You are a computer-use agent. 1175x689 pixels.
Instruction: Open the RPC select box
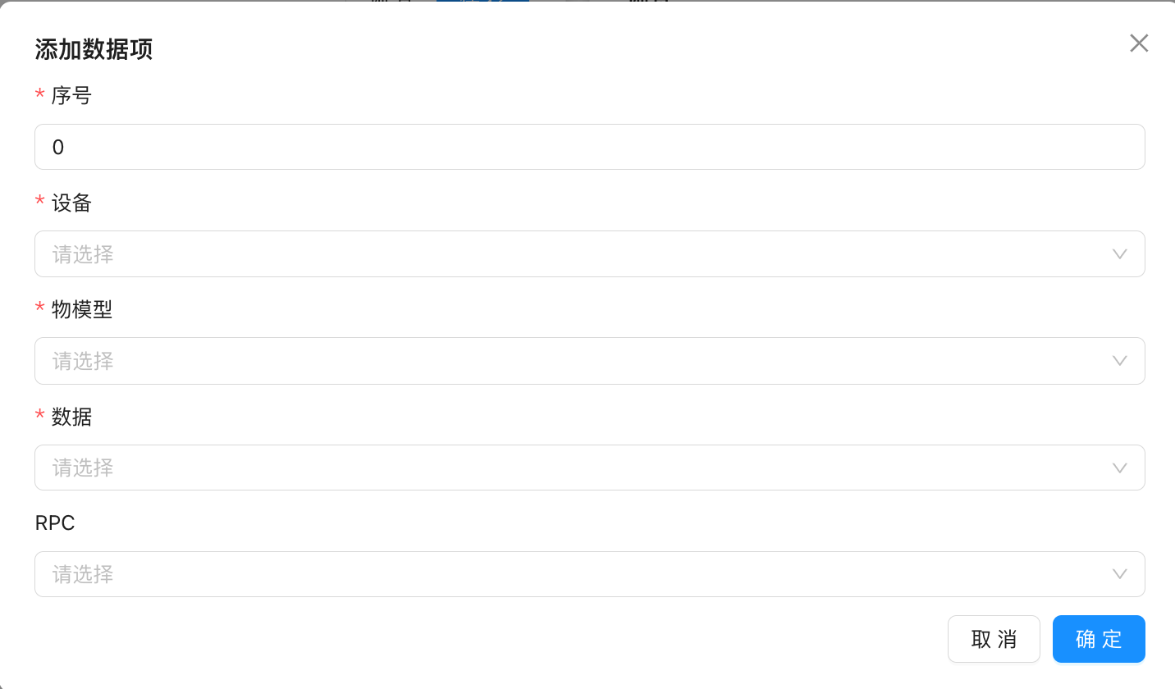tap(574, 574)
